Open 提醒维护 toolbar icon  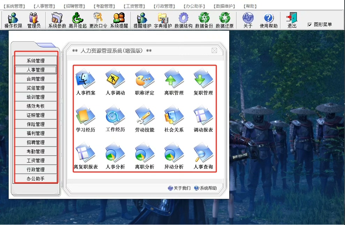(x=142, y=21)
